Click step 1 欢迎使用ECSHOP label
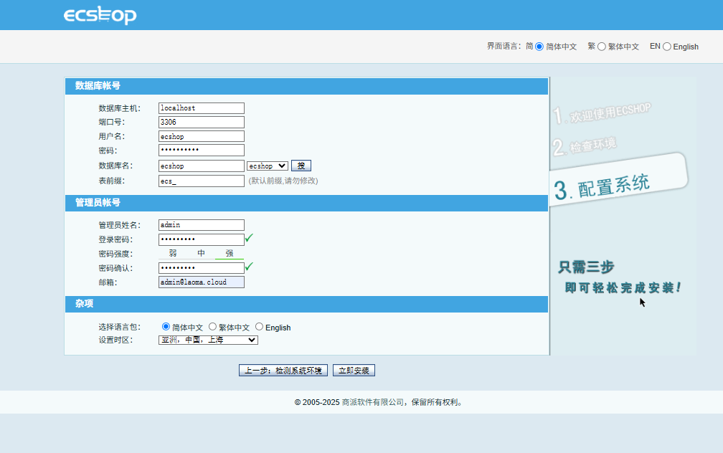This screenshot has width=723, height=453. tap(602, 113)
